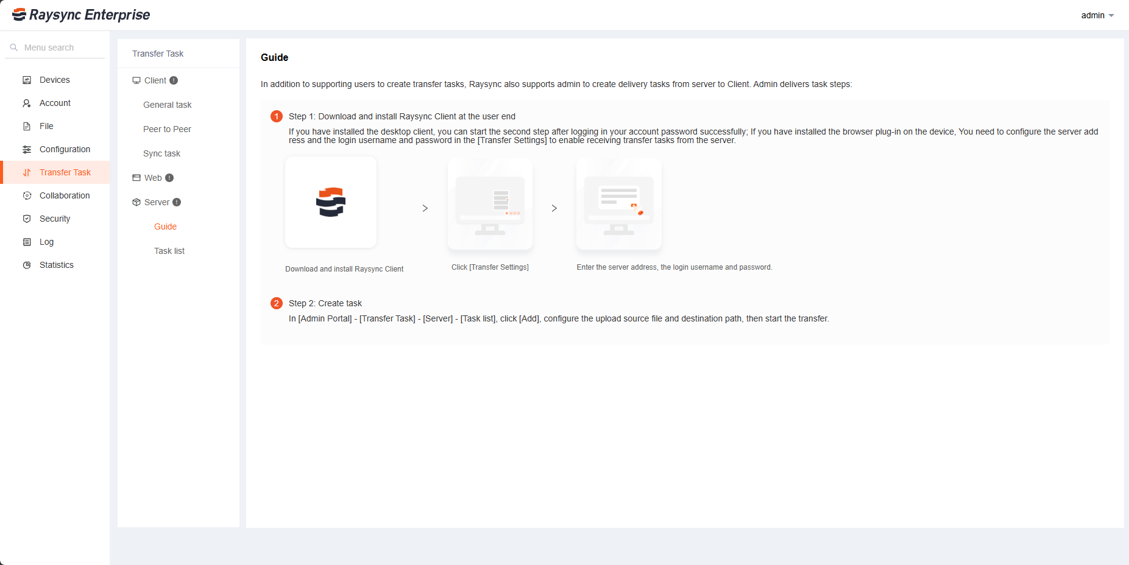This screenshot has height=565, width=1129.
Task: Click the Transfer Task panel header
Action: 158,54
